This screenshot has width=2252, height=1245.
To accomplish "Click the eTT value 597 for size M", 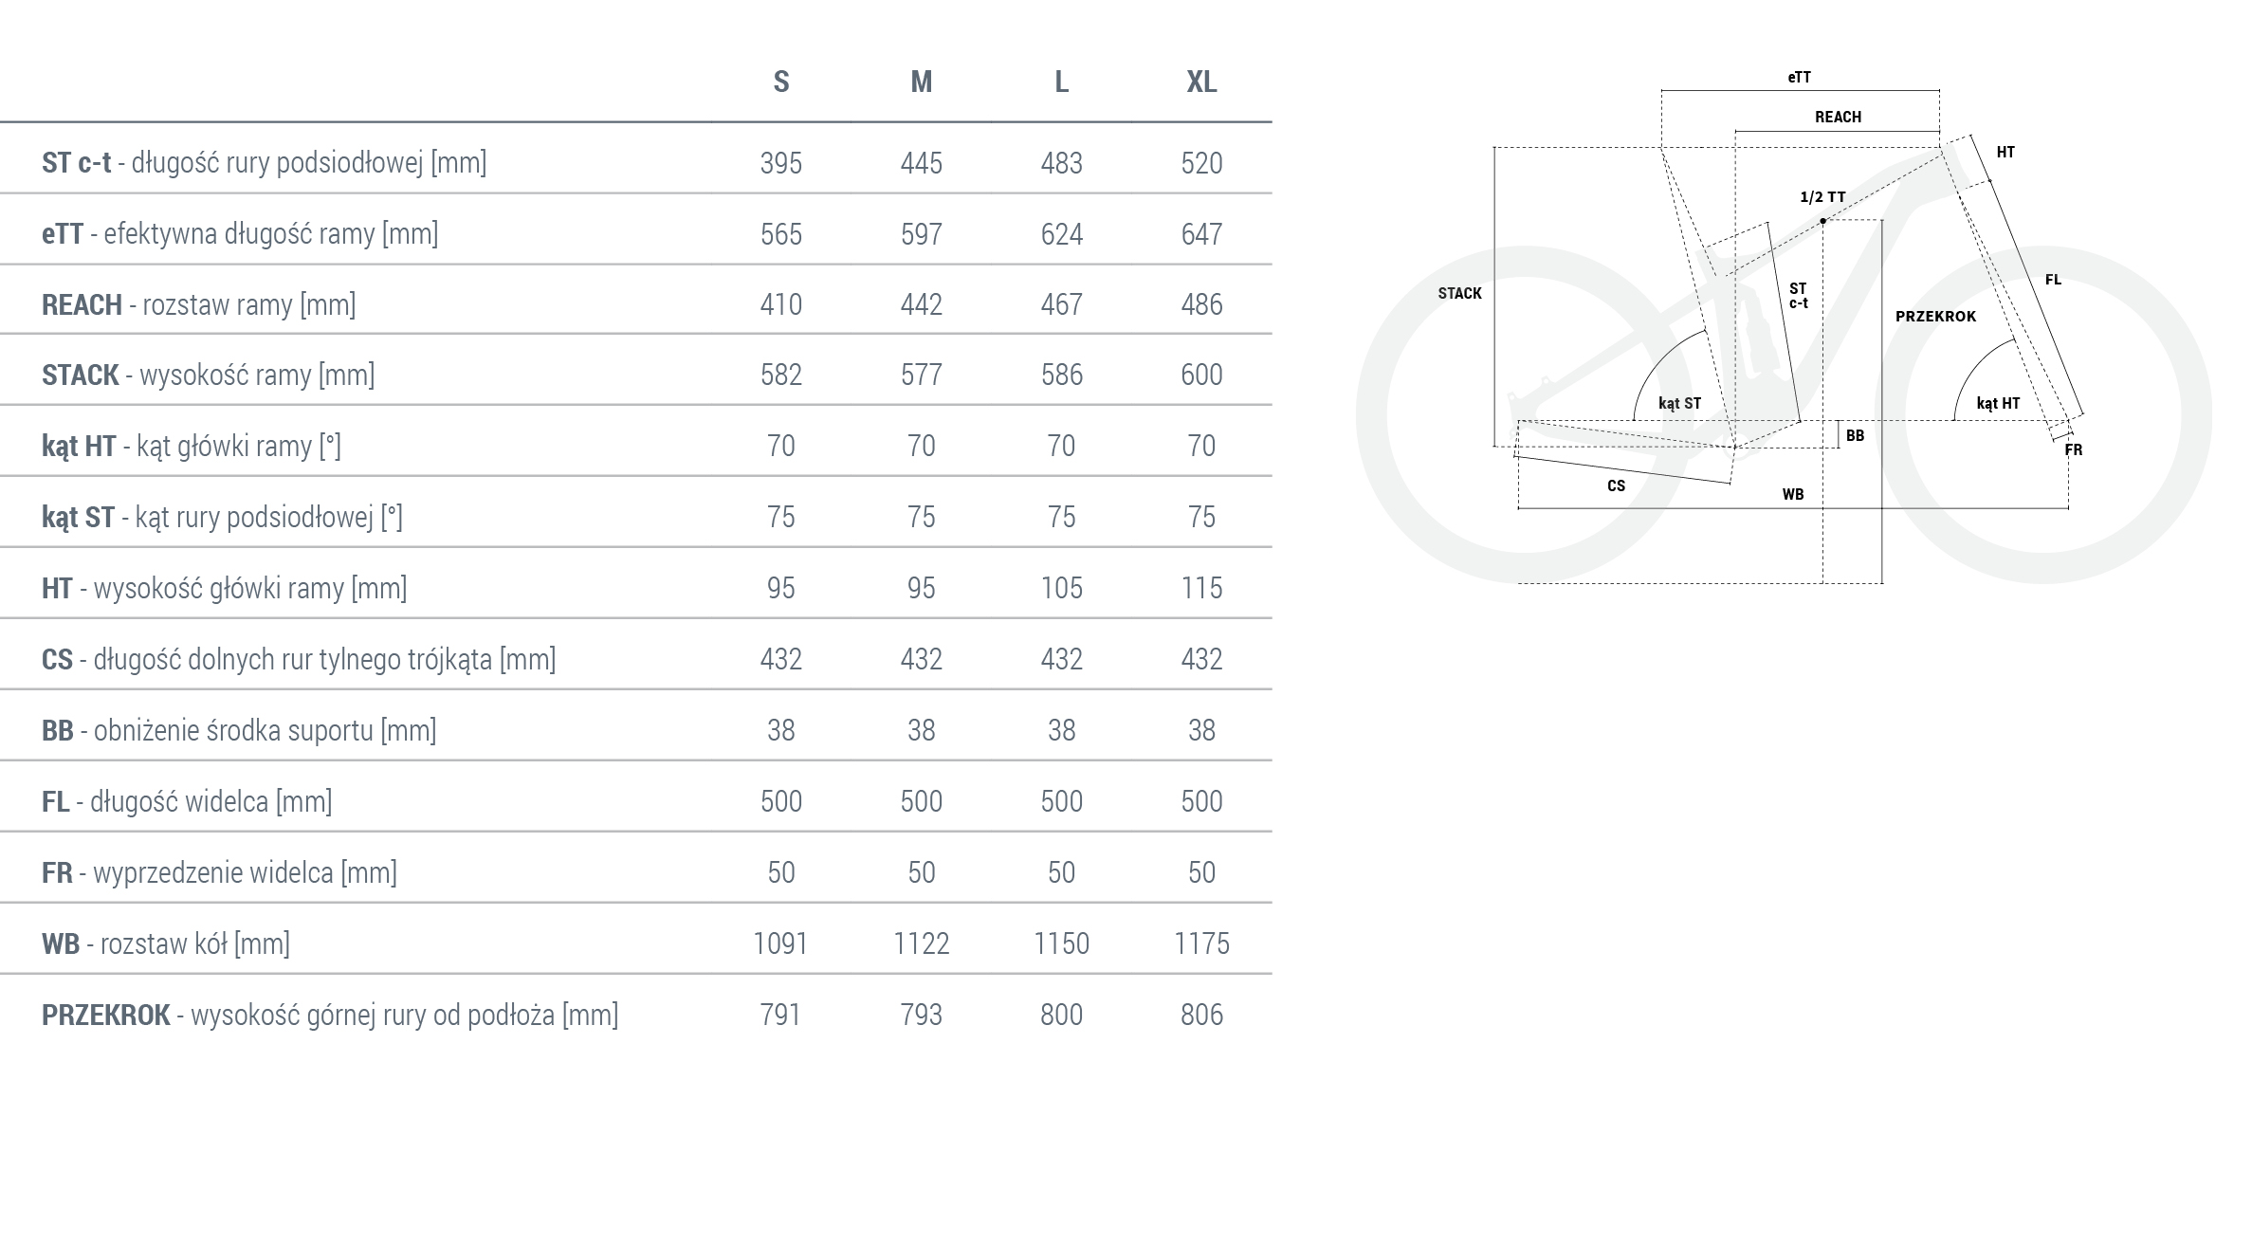I will [921, 234].
